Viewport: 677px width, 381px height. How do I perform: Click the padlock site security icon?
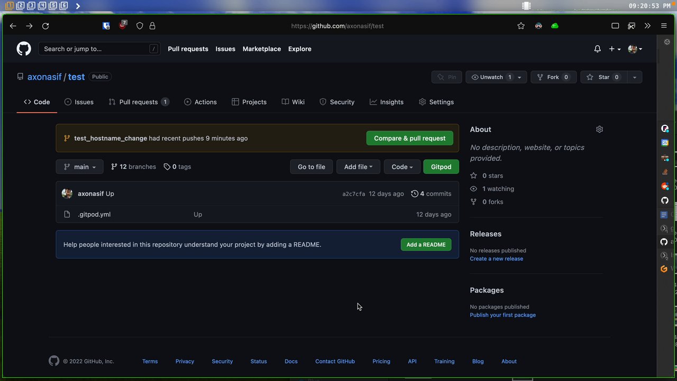point(152,26)
